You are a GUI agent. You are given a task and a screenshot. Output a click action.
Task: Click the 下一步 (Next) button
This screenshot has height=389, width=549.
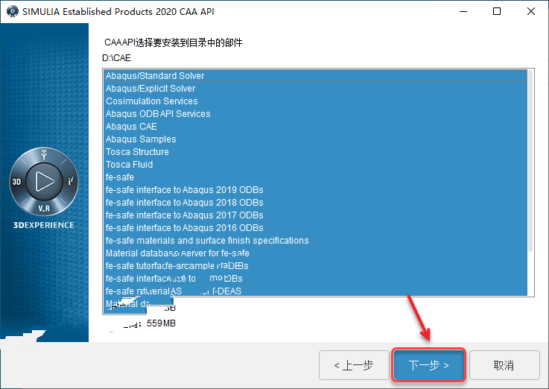tap(429, 365)
